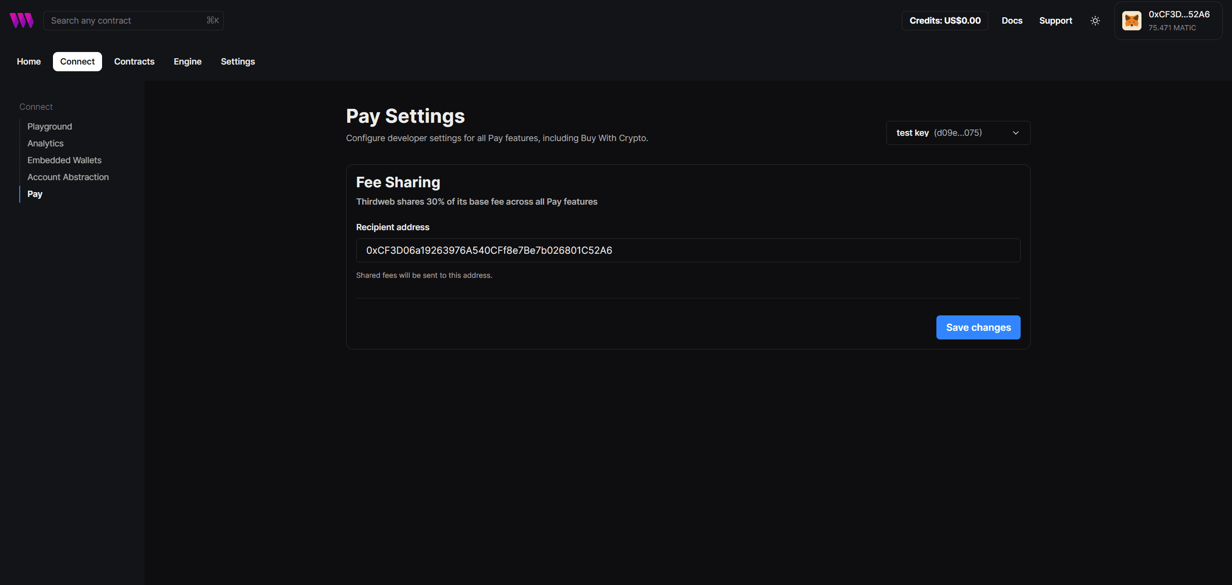Open the Docs link
The image size is (1232, 585).
click(1012, 21)
